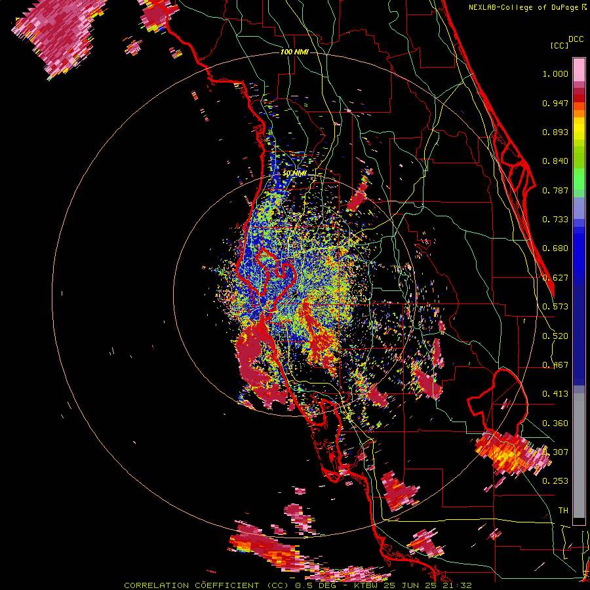Click the 0.893 scale value
This screenshot has height=590, width=590.
coord(555,132)
